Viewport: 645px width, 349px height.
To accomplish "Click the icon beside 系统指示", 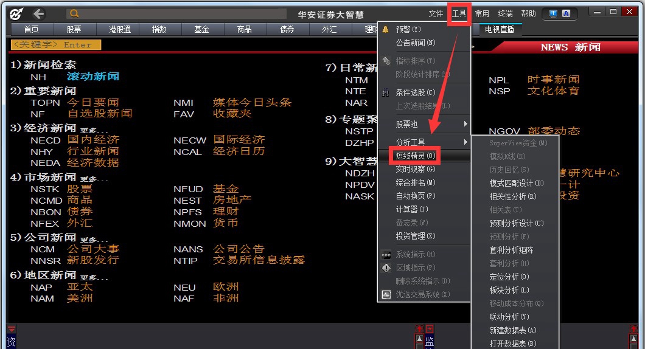I will [x=386, y=254].
